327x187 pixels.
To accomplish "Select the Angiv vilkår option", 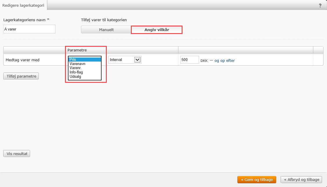I will pyautogui.click(x=157, y=30).
